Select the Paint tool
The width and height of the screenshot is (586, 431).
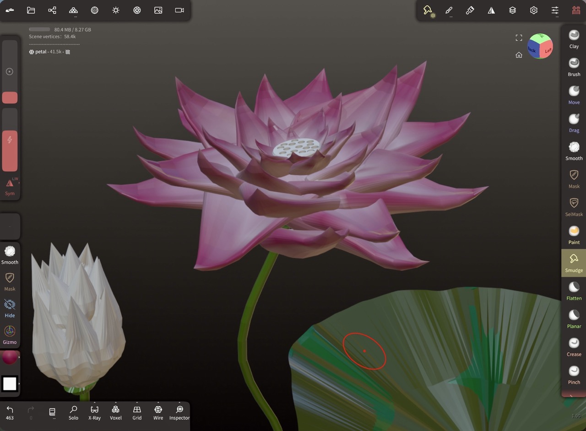coord(574,235)
